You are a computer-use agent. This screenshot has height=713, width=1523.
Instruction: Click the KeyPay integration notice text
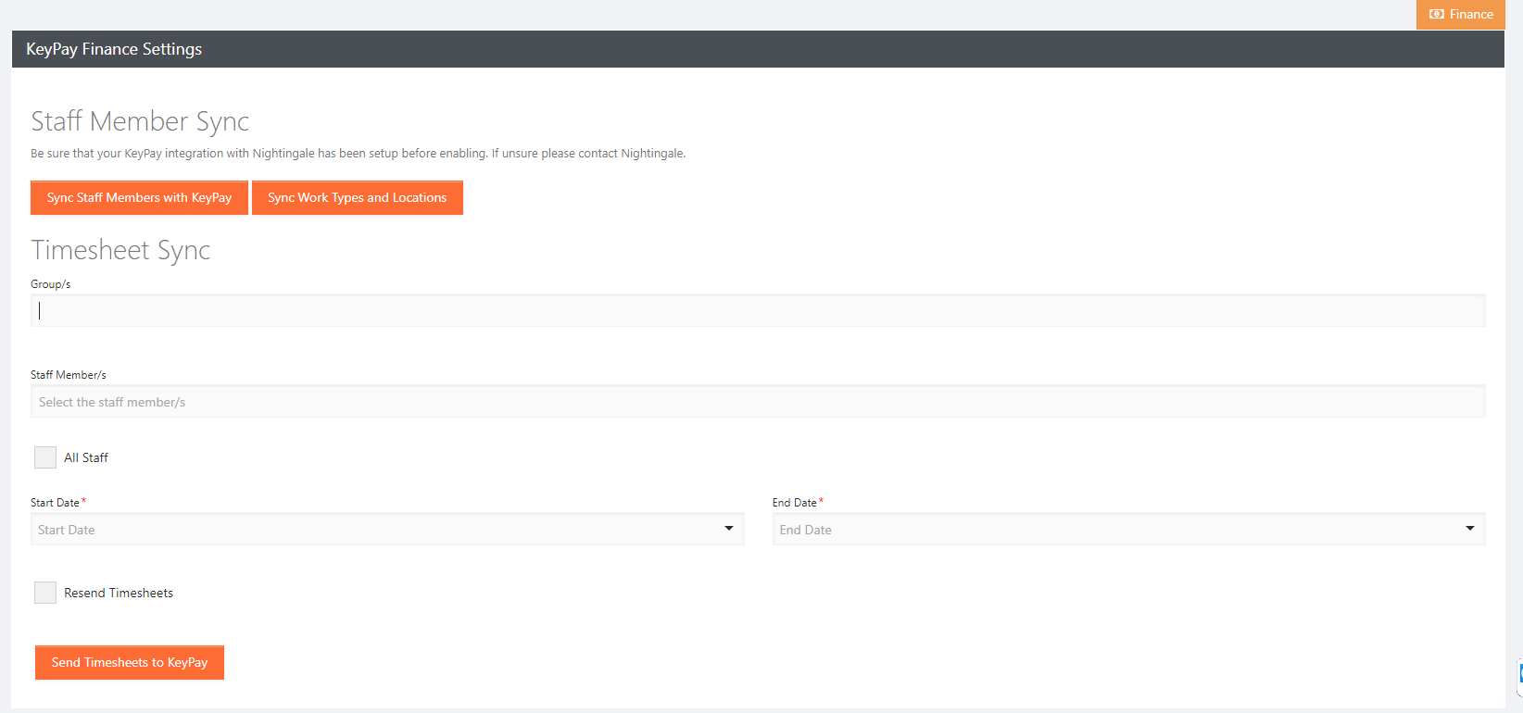pos(359,154)
